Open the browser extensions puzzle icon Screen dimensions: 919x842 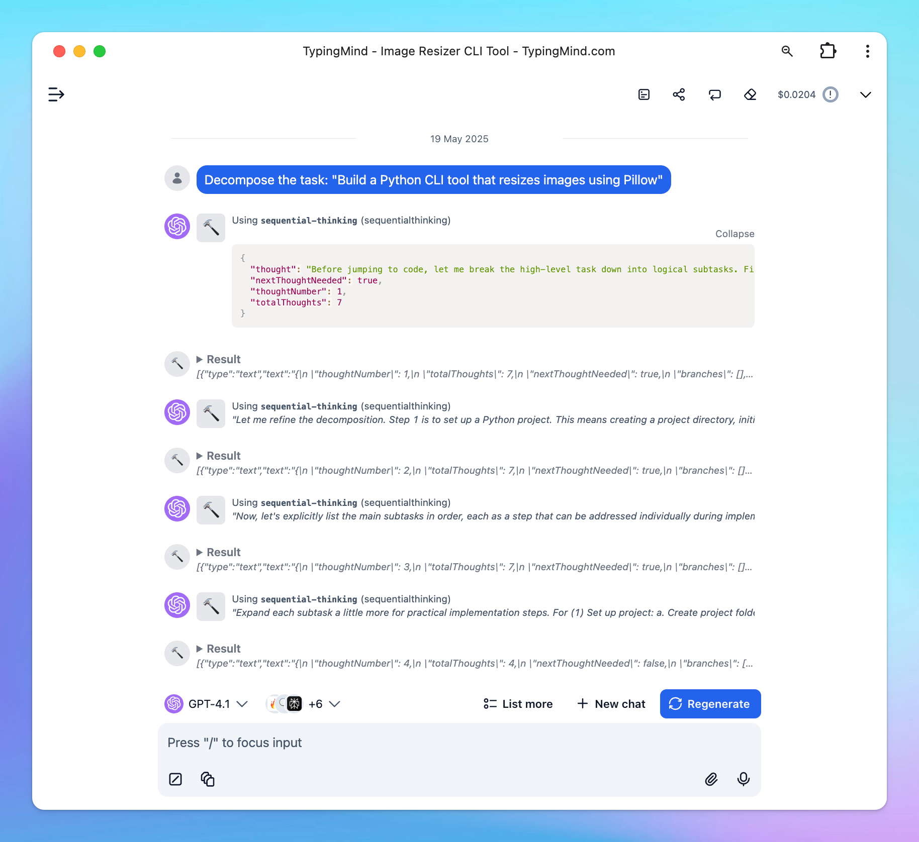click(828, 51)
